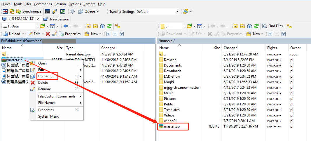The image size is (311, 141).
Task: Open the Transfer Settings Default combo box
Action: (158, 11)
